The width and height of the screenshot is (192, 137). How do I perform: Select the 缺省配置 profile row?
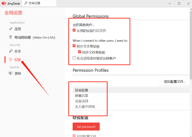click(131, 90)
